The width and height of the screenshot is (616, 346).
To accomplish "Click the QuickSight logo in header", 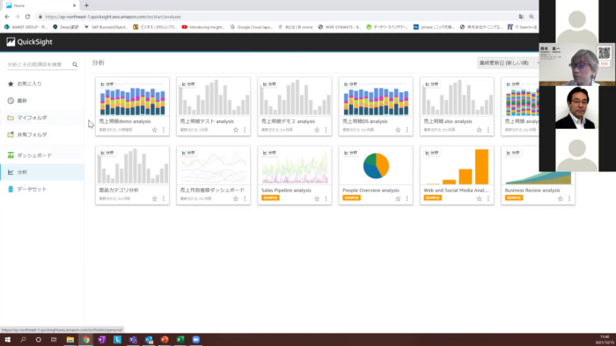I will click(x=29, y=42).
